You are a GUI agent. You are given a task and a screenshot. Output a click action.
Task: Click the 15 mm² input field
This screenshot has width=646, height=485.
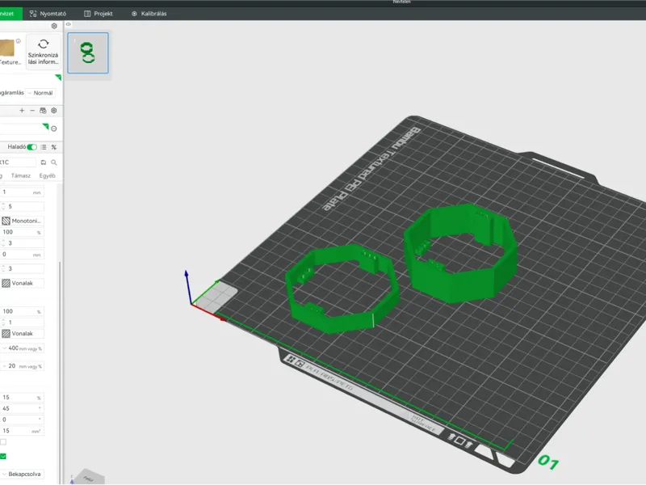coord(22,431)
